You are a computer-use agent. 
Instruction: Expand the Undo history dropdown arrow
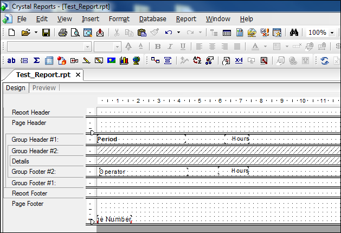178,33
